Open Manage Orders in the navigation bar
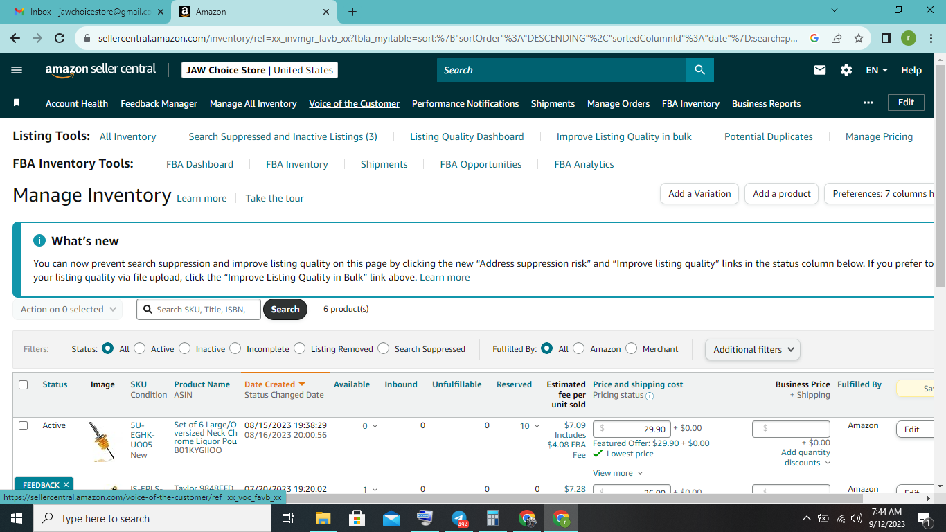This screenshot has width=946, height=532. (618, 103)
